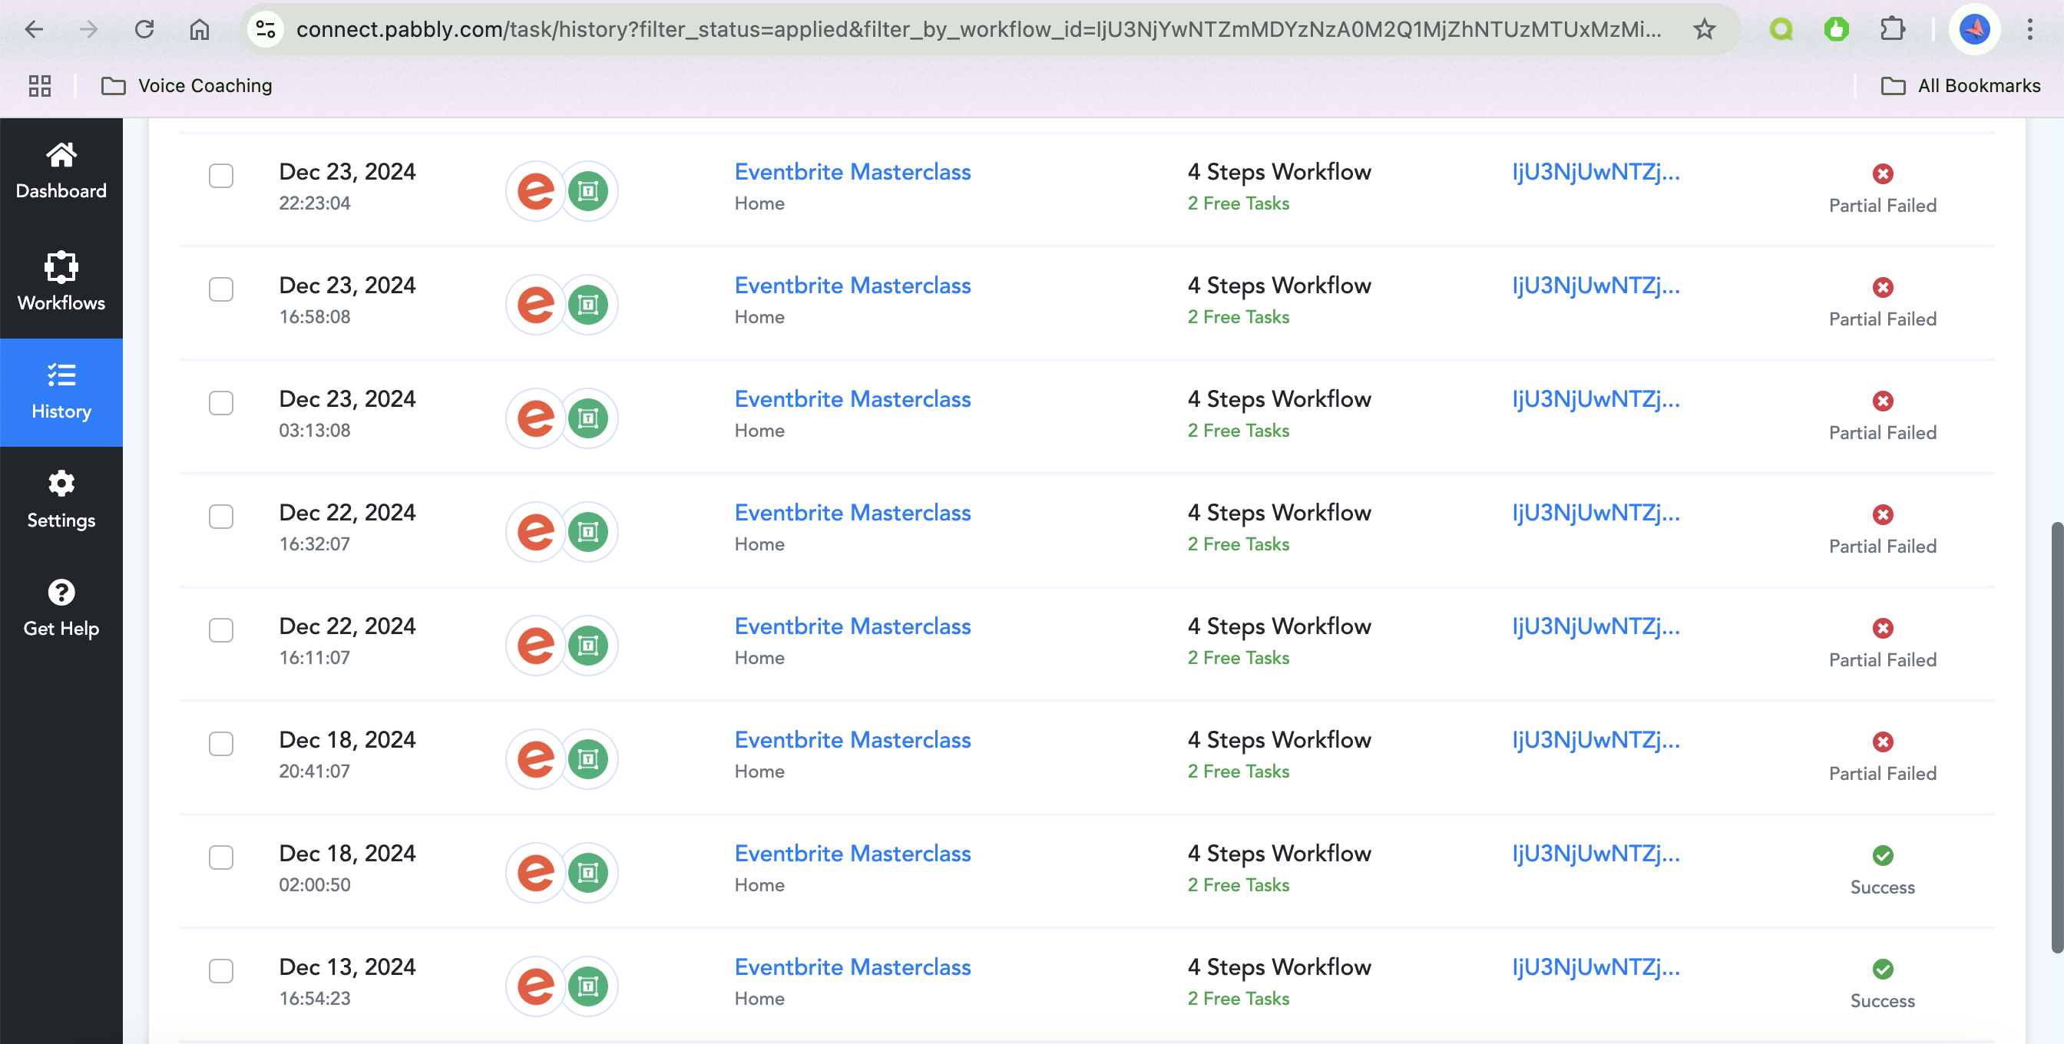This screenshot has width=2064, height=1044.
Task: Tick checkbox for Dec 22 16:32:07 row
Action: tap(221, 517)
